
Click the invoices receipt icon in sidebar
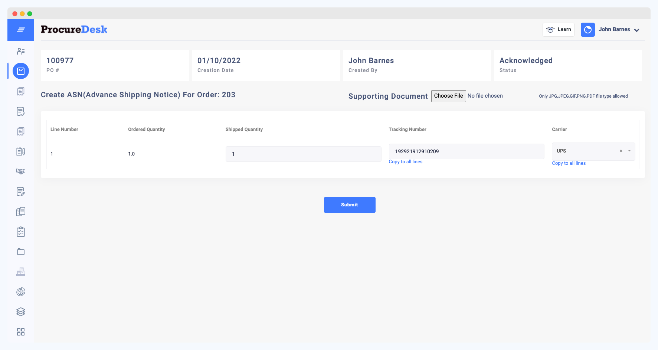[x=20, y=91]
